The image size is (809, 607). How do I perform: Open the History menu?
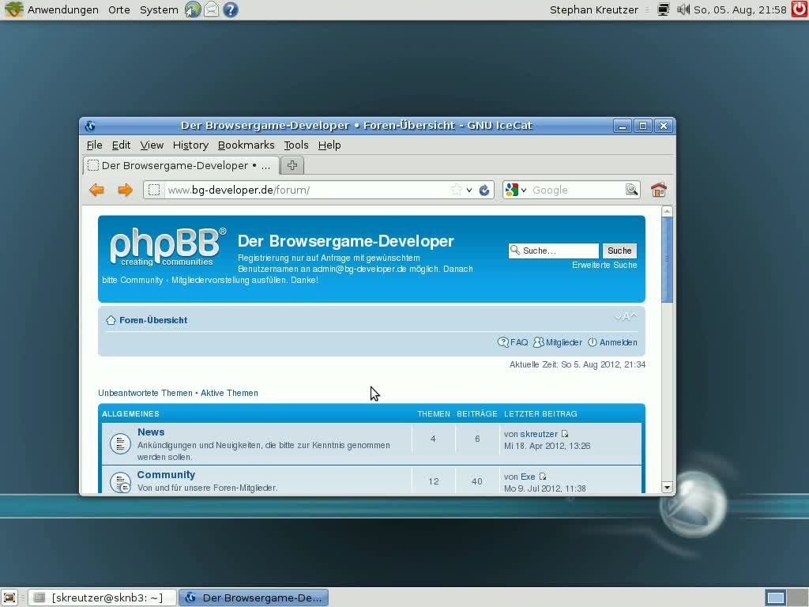pos(190,145)
